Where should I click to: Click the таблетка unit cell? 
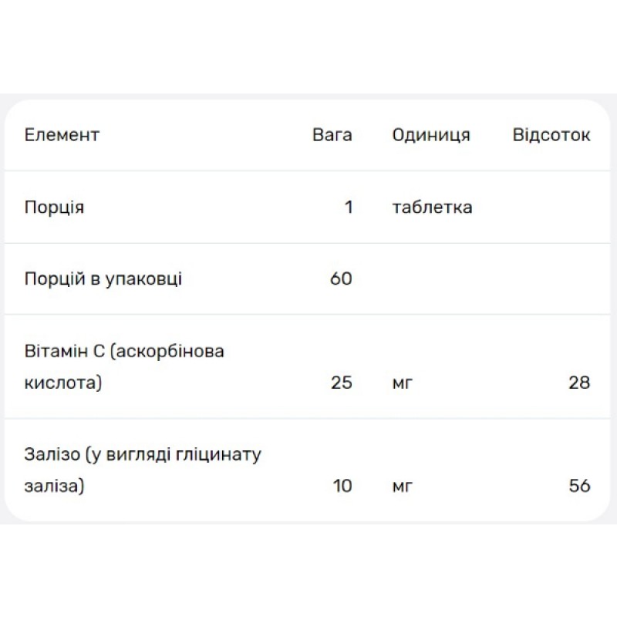click(432, 207)
